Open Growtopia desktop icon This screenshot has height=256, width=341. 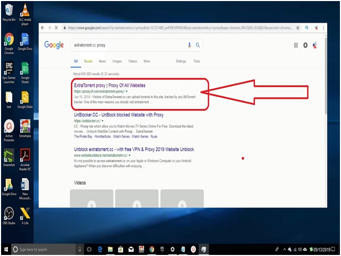tap(25, 129)
